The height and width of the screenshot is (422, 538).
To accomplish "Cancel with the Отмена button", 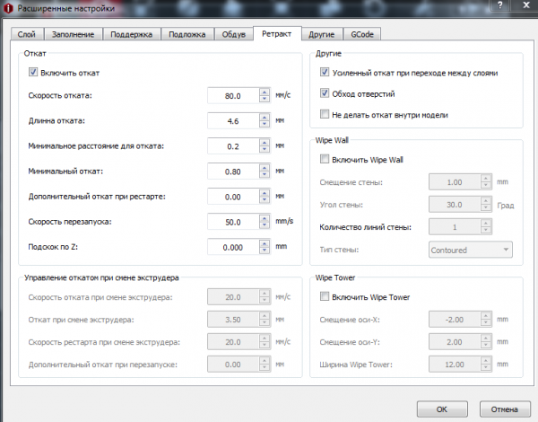I will click(504, 409).
